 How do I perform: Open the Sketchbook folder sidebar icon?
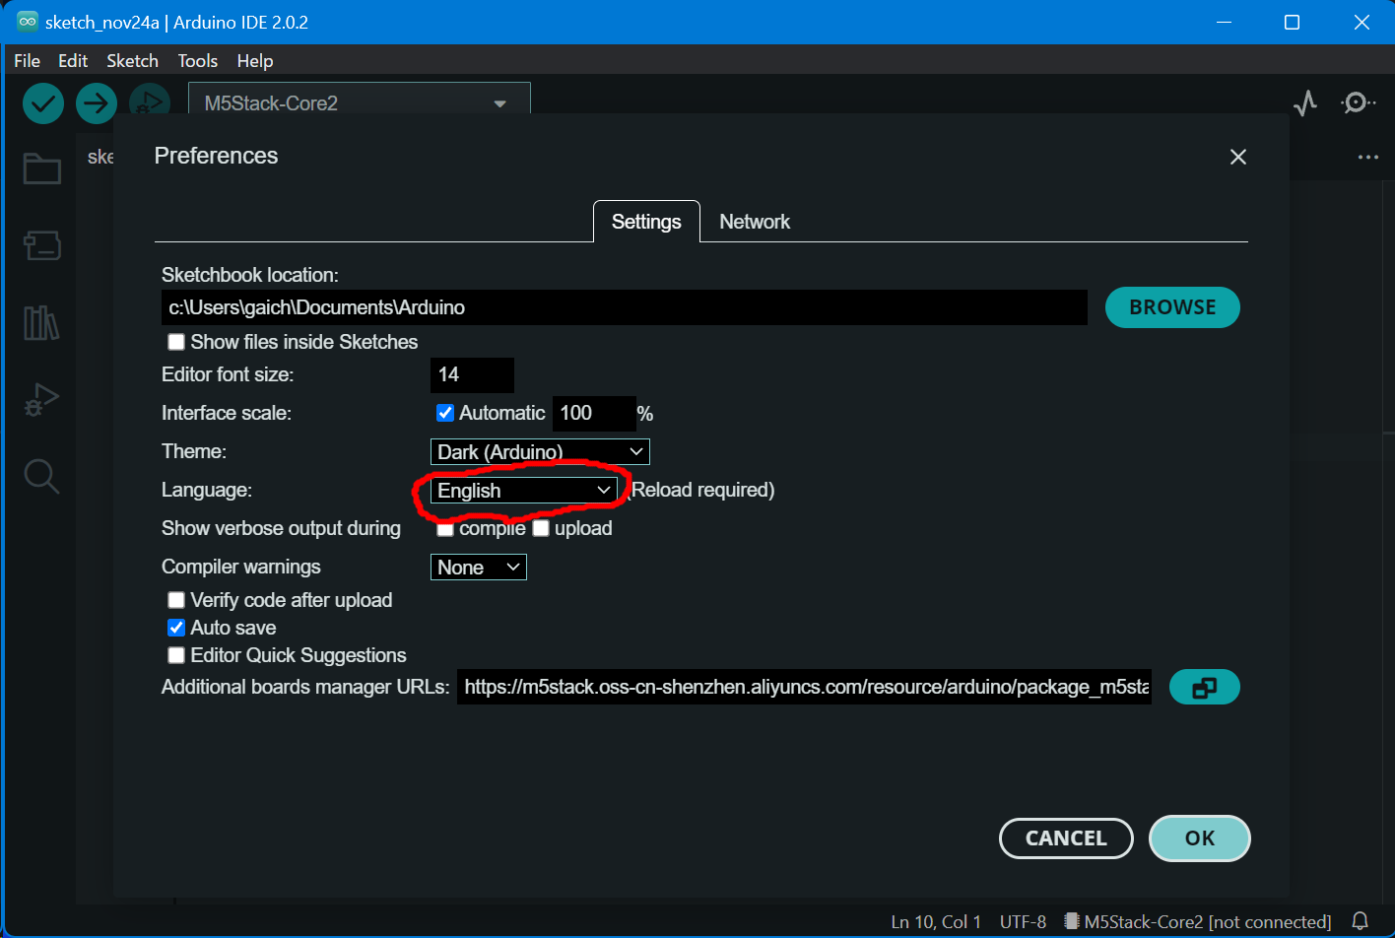(41, 167)
